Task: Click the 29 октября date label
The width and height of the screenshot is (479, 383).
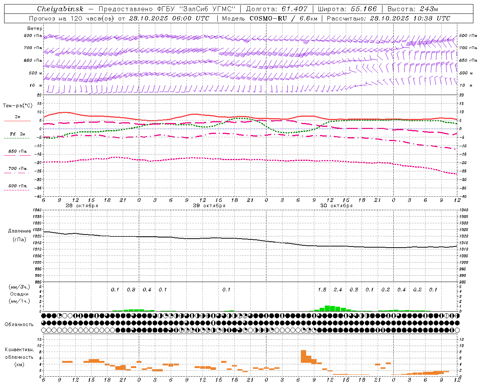Action: coord(209,206)
